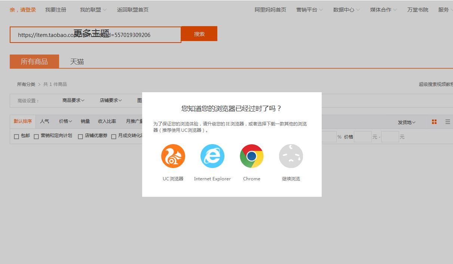453x264 pixels.
Task: Tick the 包邮 checkbox
Action: [16, 137]
